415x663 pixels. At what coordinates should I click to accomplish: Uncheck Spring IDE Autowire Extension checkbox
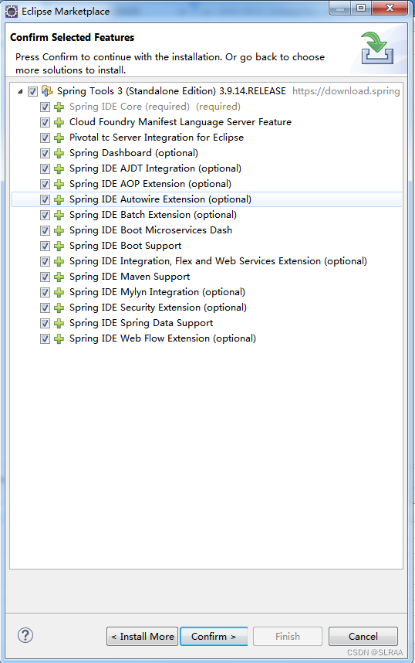[x=46, y=199]
